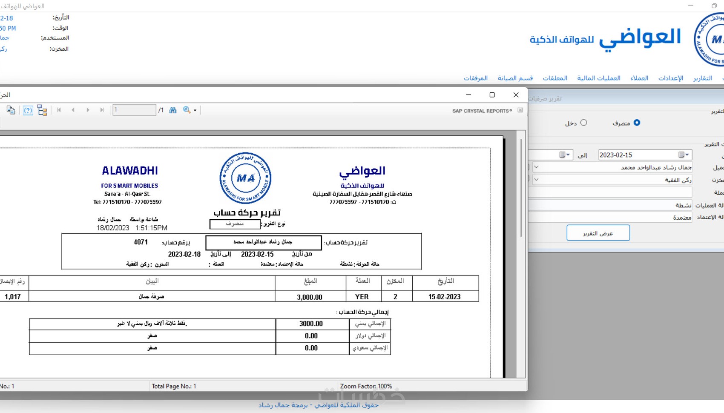Minimize the main application window
Image resolution: width=724 pixels, height=413 pixels.
pyautogui.click(x=691, y=6)
